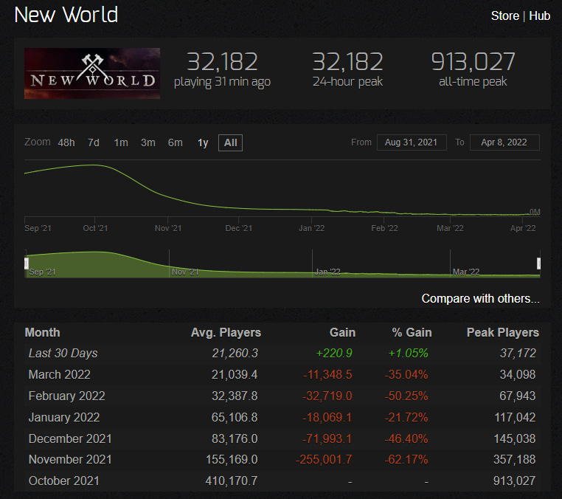Click the 34,098 peak players value
The height and width of the screenshot is (499, 562).
[x=518, y=374]
